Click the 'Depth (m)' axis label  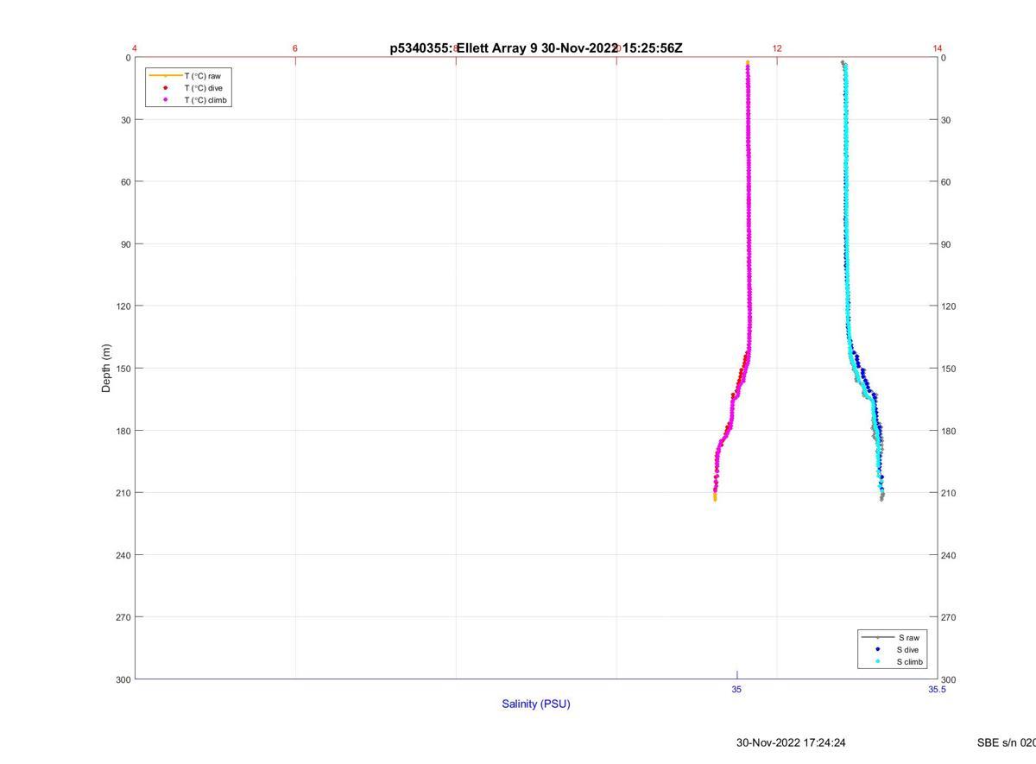106,368
